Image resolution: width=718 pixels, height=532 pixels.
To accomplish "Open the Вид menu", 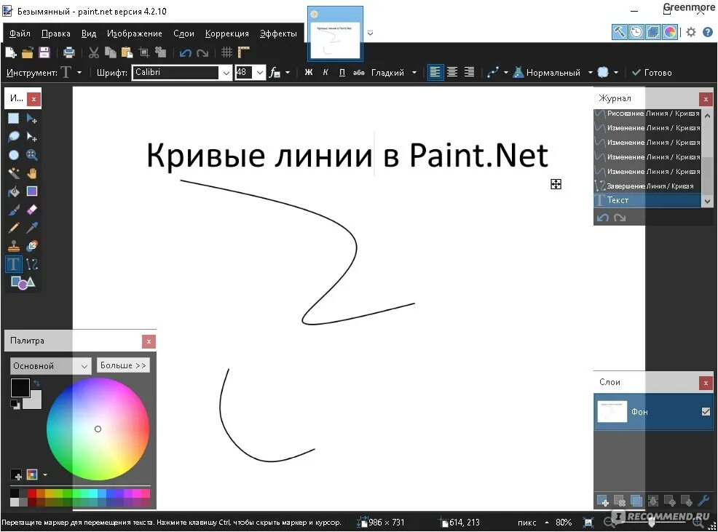I will click(89, 33).
